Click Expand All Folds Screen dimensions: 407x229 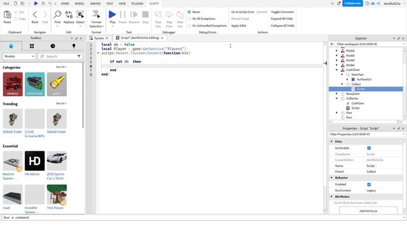pos(282,18)
